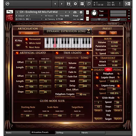Open right Chrom scale dropdown
Viewport: 136px width, 136px height.
118,110
